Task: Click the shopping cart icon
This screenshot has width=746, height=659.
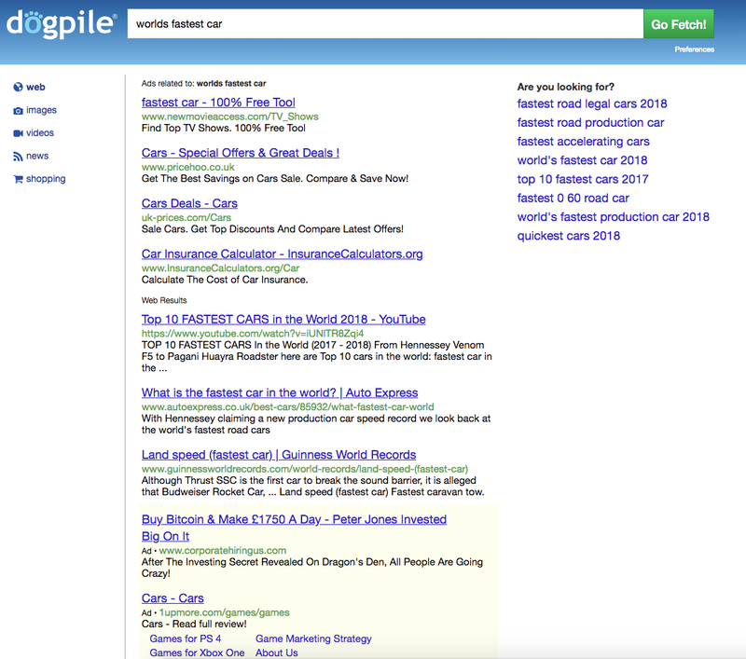Action: pos(18,179)
